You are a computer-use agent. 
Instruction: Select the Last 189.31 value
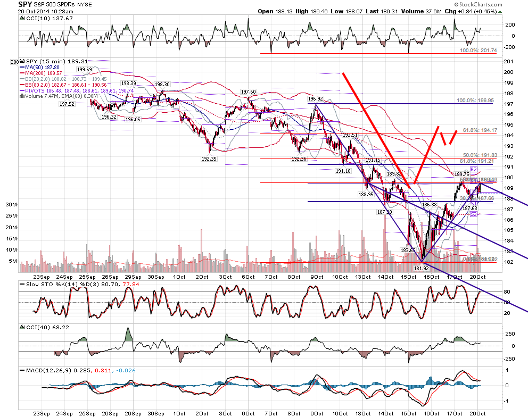pos(382,12)
